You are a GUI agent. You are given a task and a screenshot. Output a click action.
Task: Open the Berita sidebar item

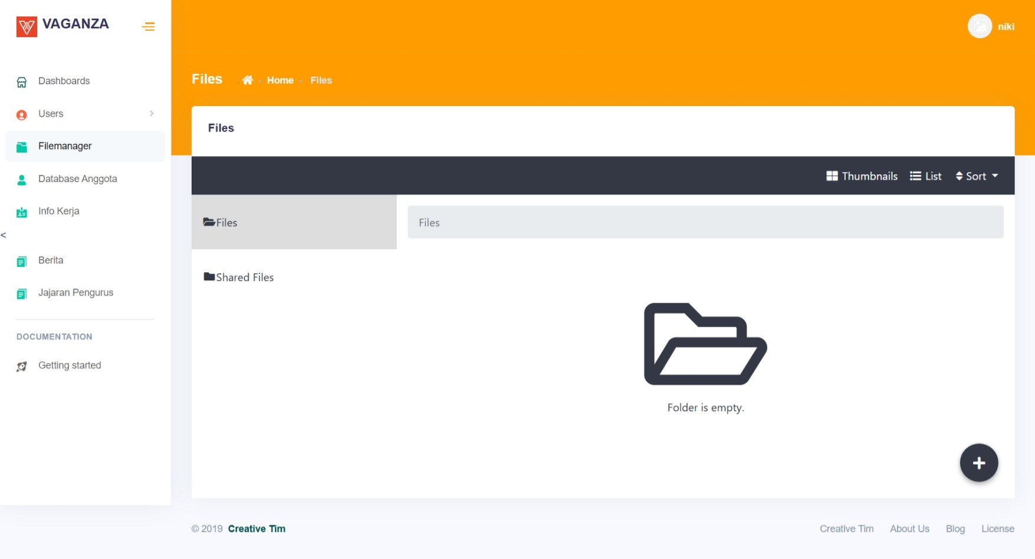51,260
